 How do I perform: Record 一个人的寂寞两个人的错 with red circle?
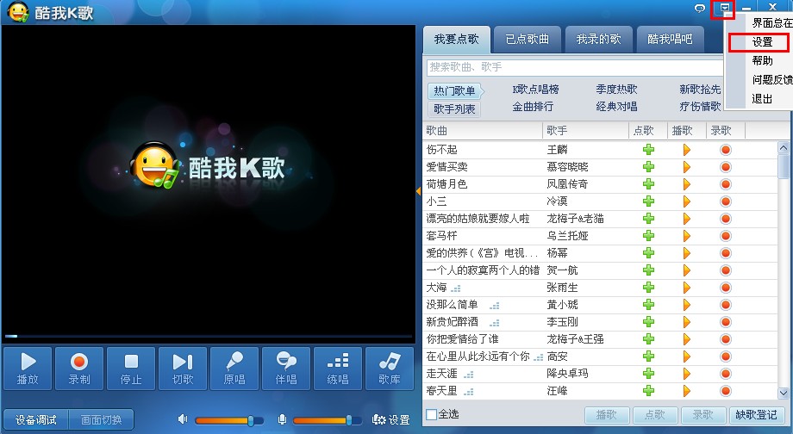pyautogui.click(x=726, y=270)
